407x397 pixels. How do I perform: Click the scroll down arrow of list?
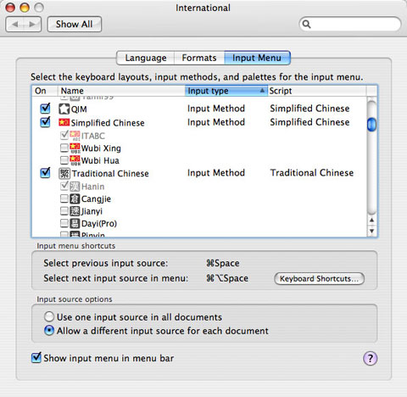point(372,231)
